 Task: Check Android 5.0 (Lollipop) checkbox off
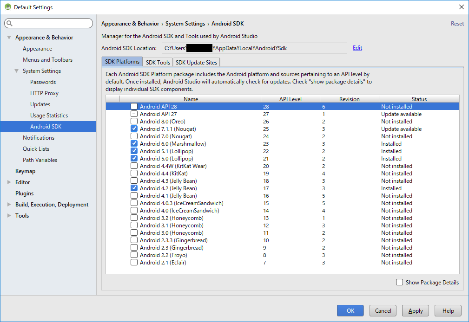(134, 158)
